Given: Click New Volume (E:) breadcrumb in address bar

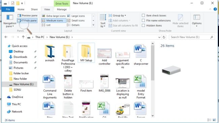Looking at the screenshot, I should [60, 37].
